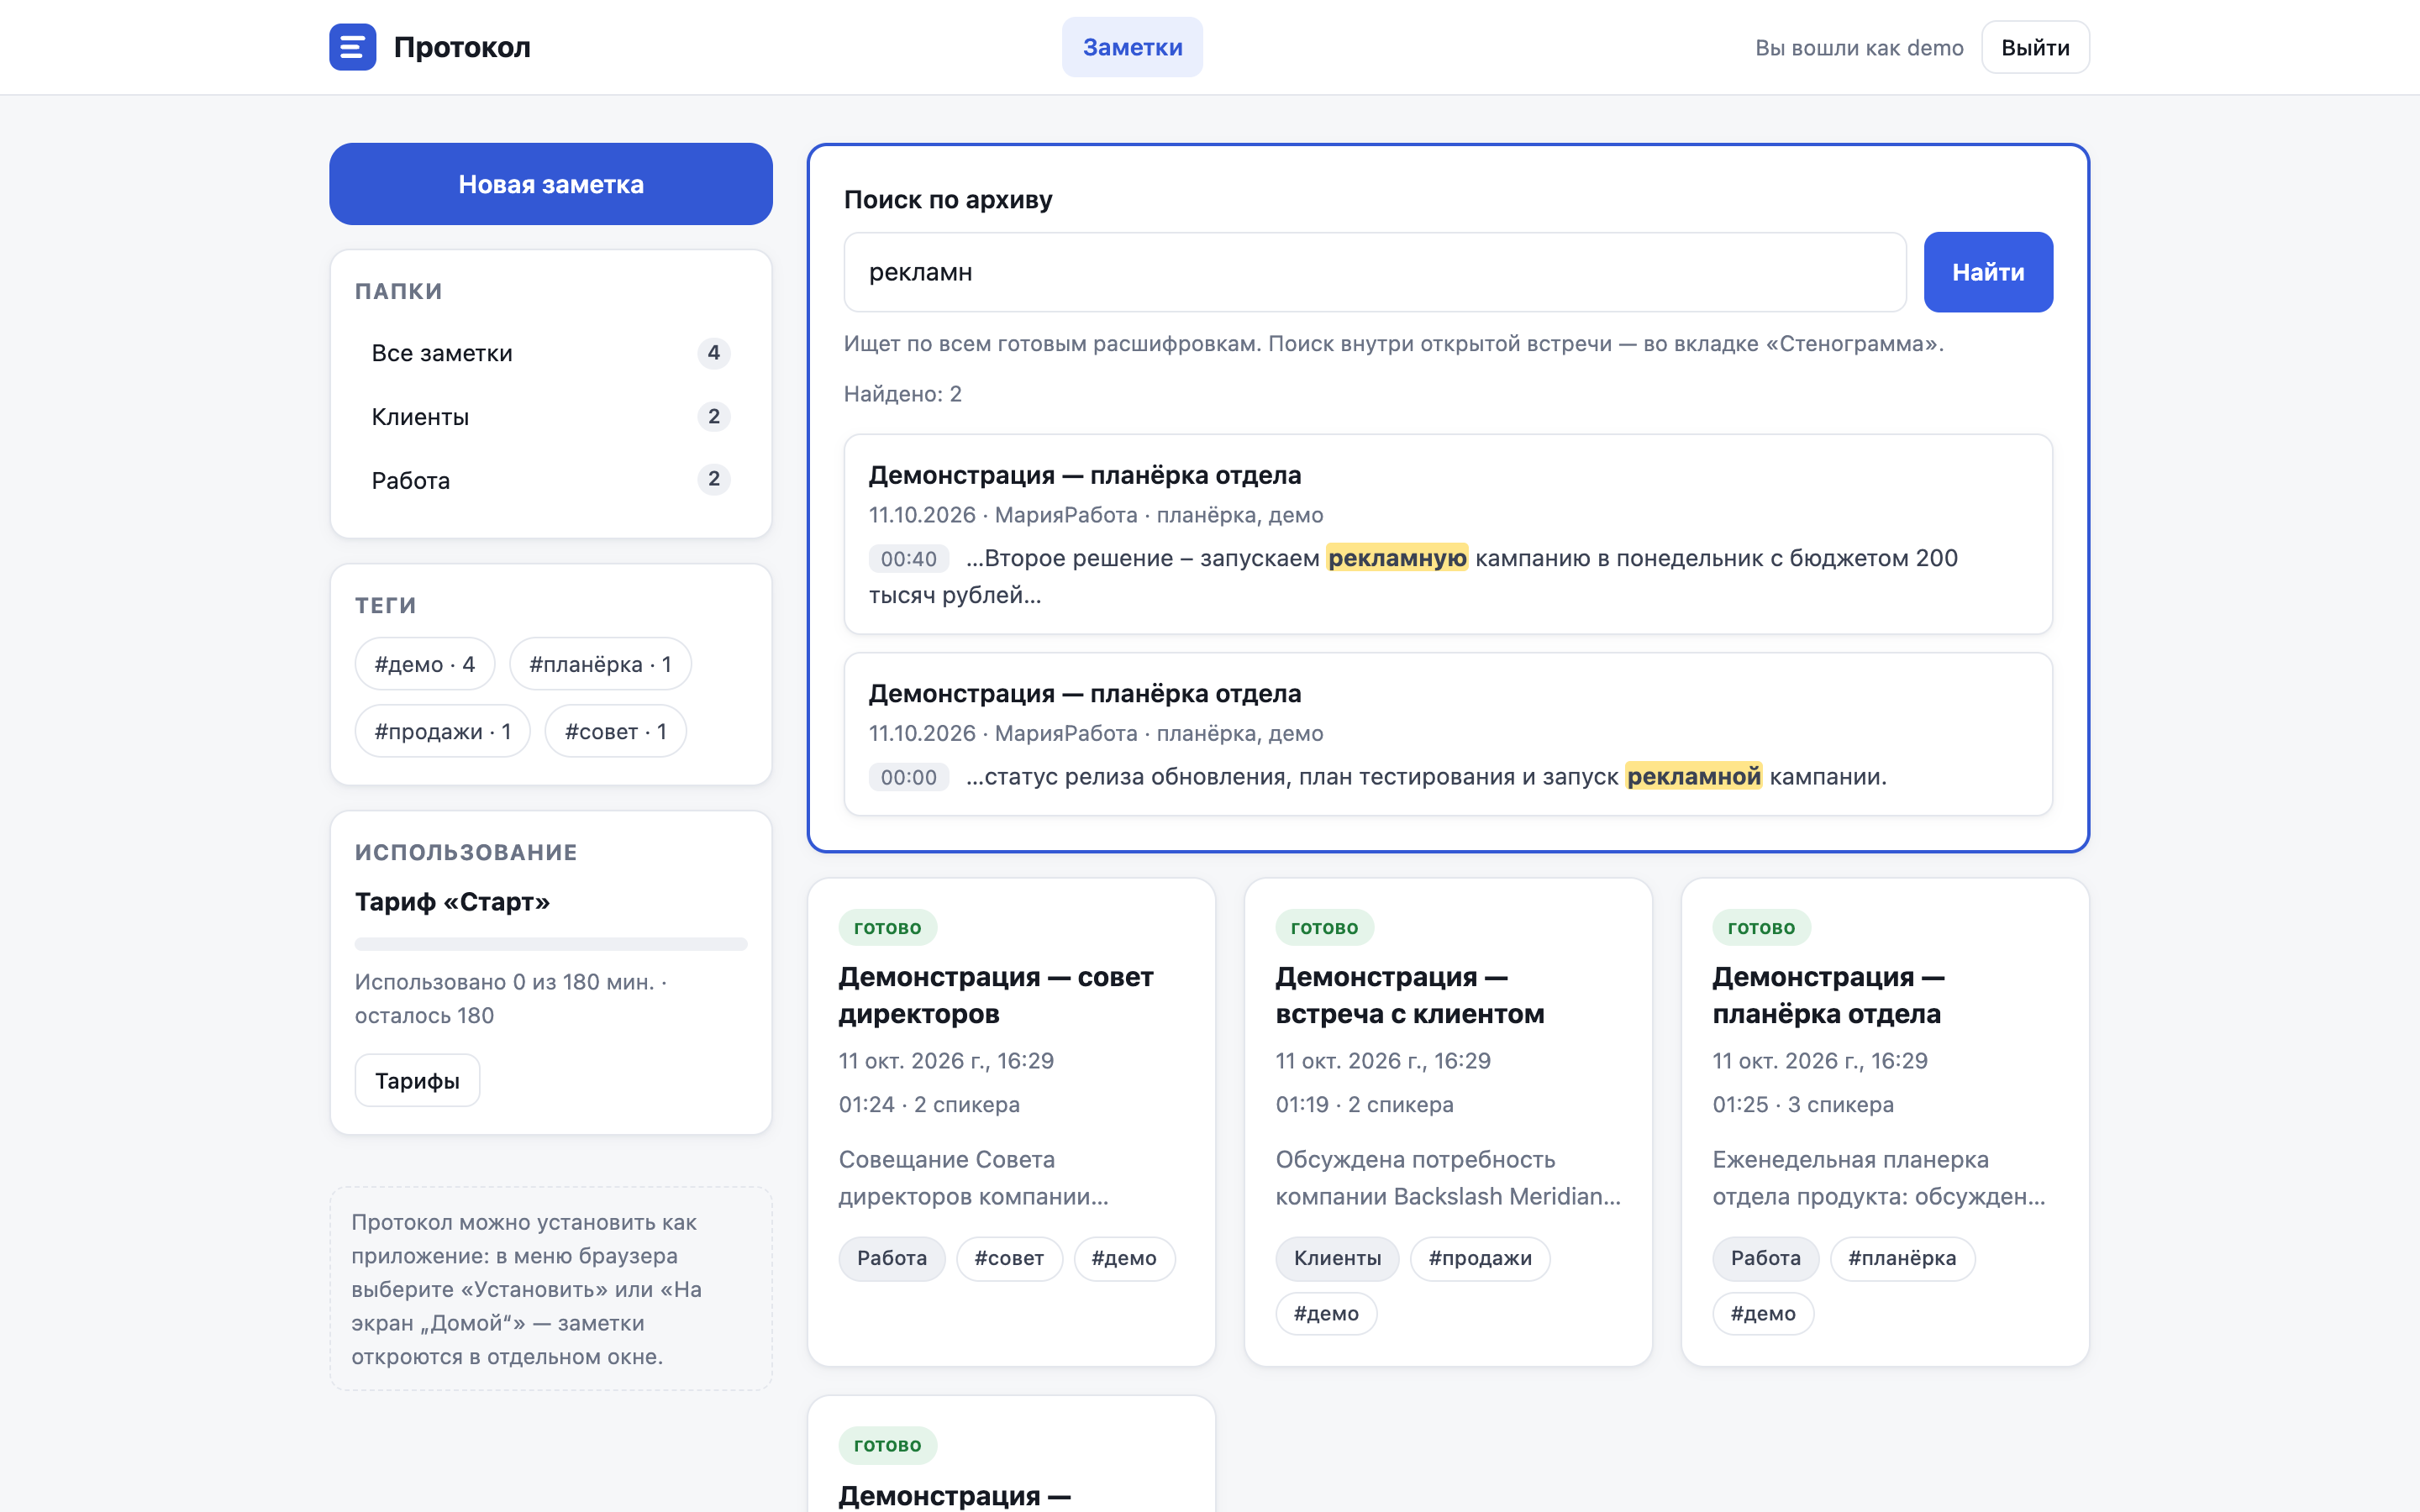This screenshot has height=1512, width=2420.
Task: Click готово status on совет директоров card
Action: pos(888,927)
